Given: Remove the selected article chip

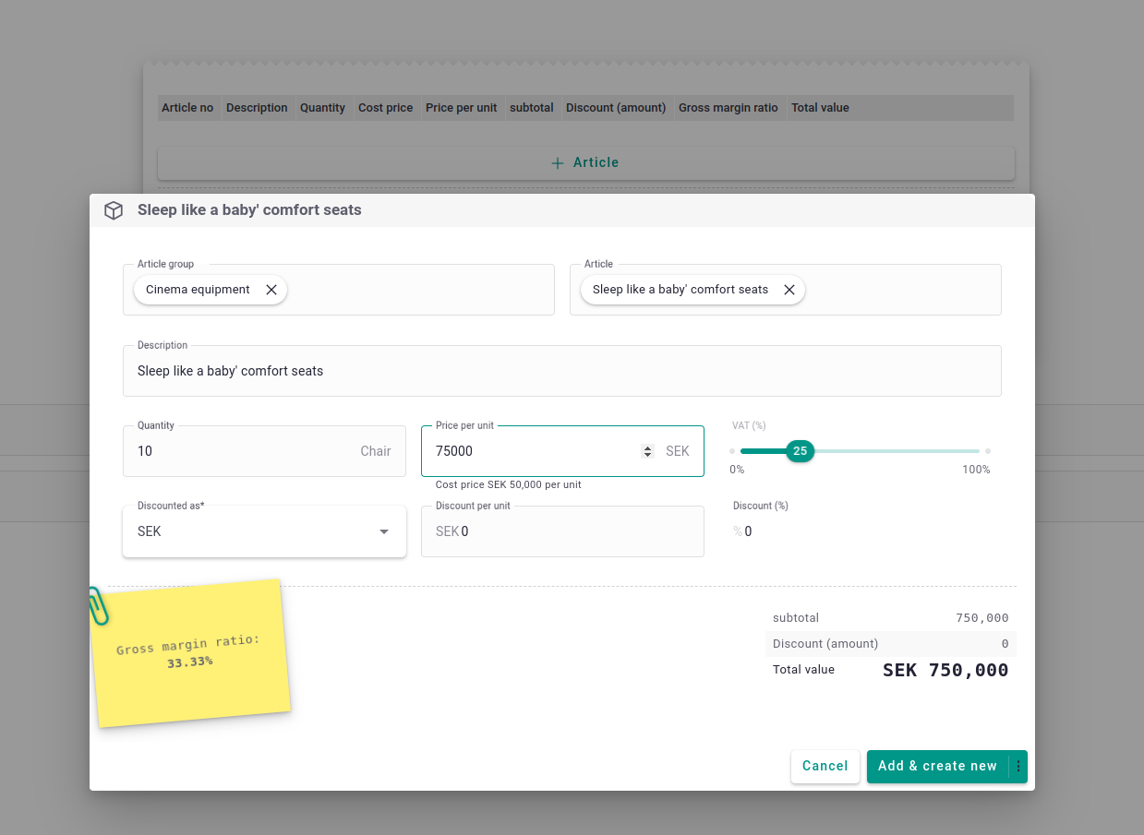Looking at the screenshot, I should (x=789, y=290).
